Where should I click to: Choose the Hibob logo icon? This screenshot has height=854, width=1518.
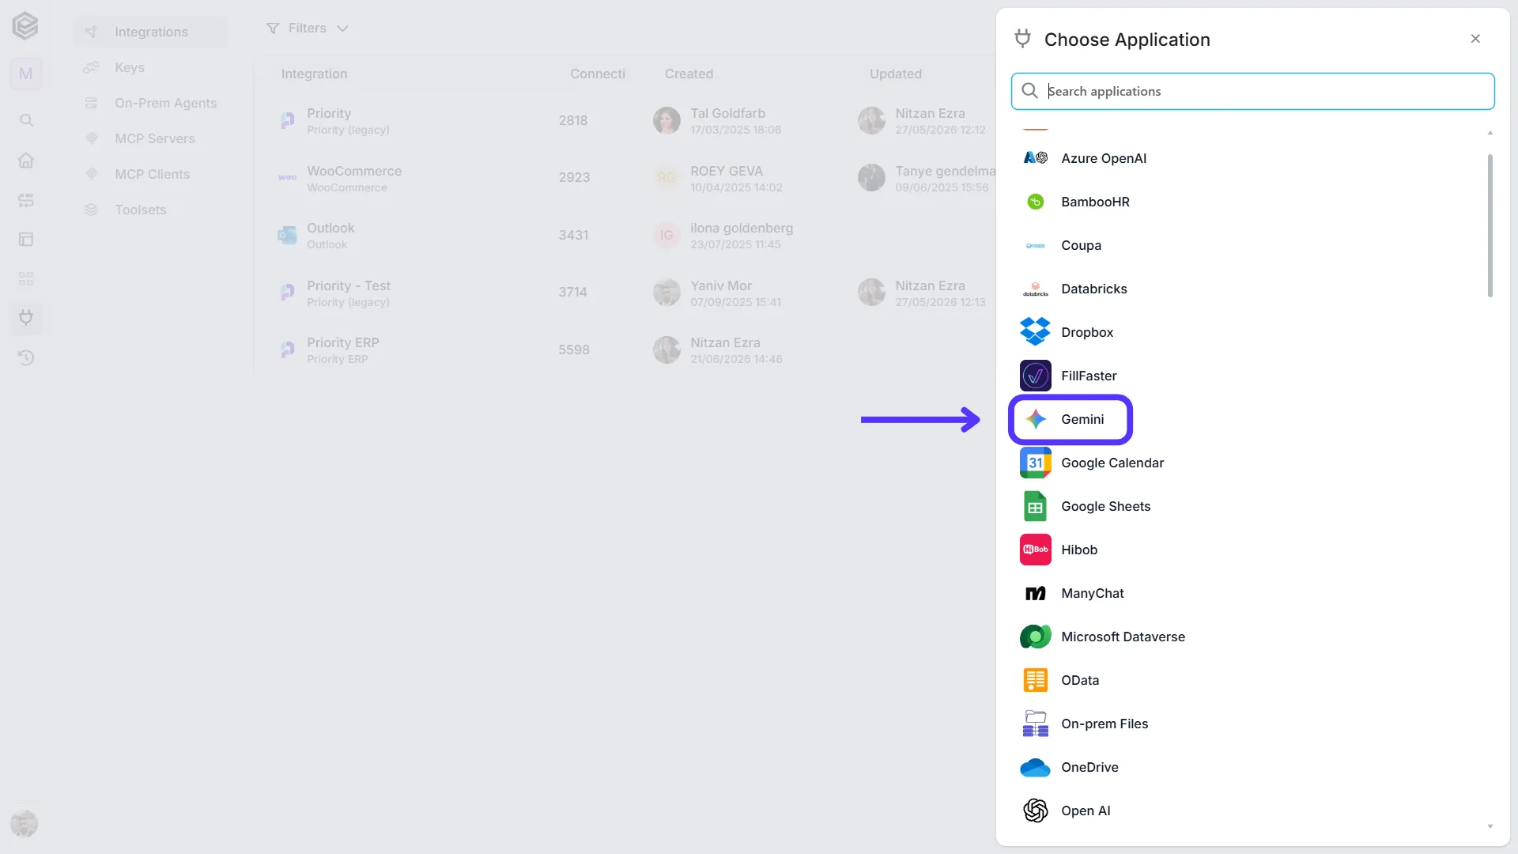(x=1035, y=550)
